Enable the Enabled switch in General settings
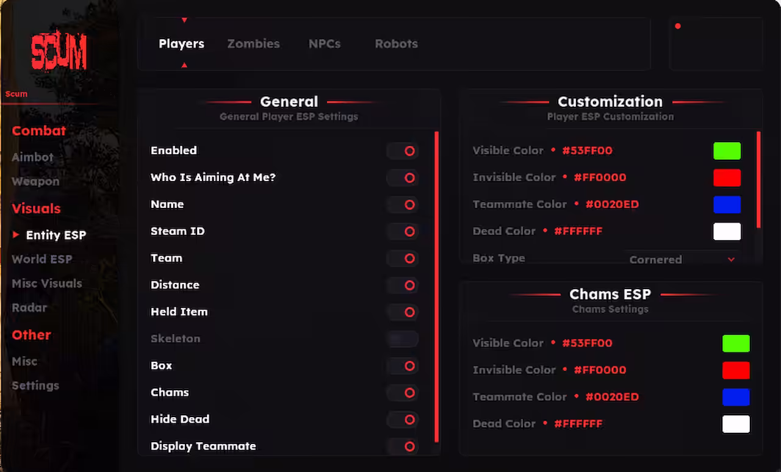Screen dimensions: 781x472 (x=402, y=151)
